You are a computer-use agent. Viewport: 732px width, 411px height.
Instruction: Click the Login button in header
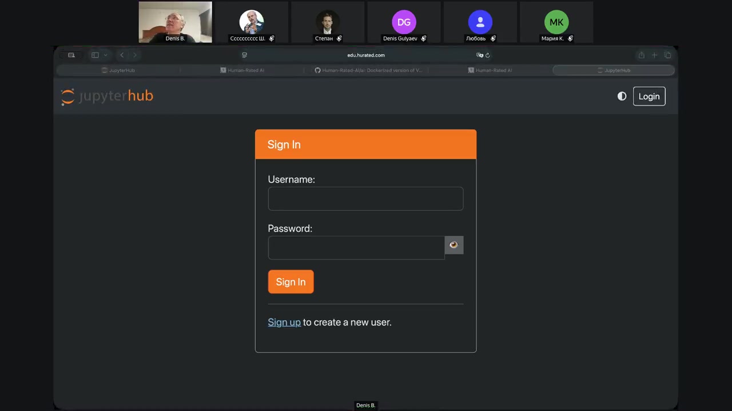(649, 96)
